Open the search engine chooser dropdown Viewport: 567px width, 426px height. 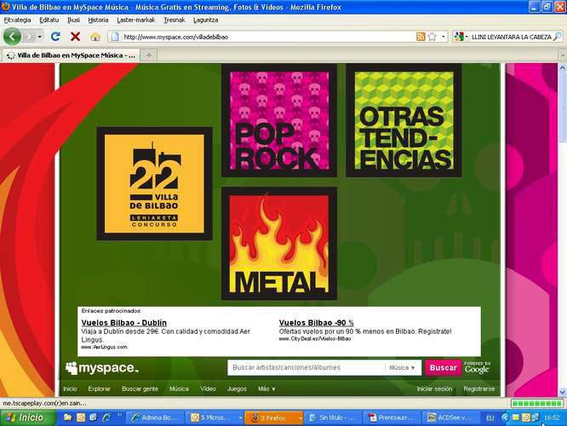(461, 37)
